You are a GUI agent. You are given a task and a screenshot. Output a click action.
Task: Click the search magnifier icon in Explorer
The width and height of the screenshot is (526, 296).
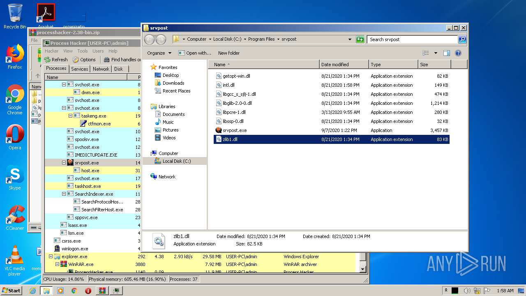462,39
